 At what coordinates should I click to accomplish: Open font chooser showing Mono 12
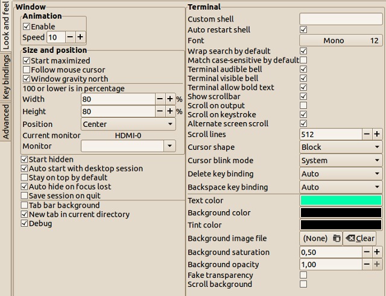[341, 41]
